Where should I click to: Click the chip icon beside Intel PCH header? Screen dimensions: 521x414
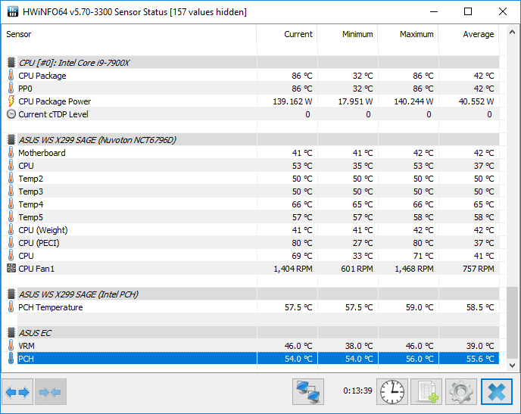tap(11, 294)
